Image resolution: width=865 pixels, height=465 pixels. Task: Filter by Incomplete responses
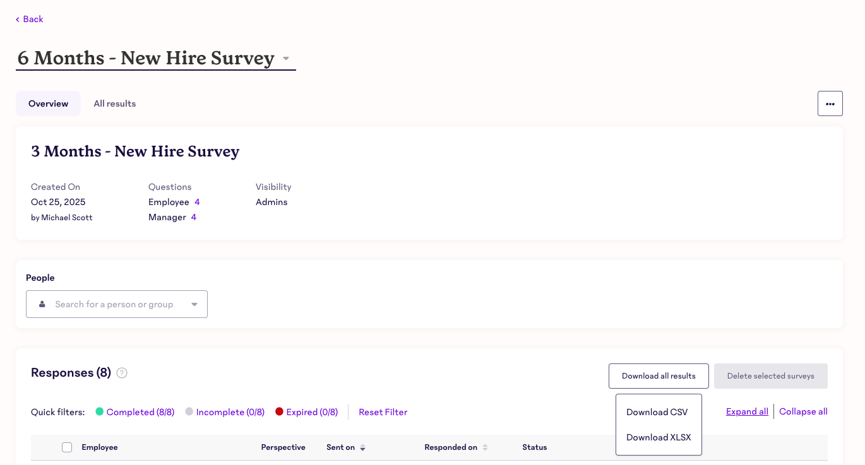tap(230, 412)
